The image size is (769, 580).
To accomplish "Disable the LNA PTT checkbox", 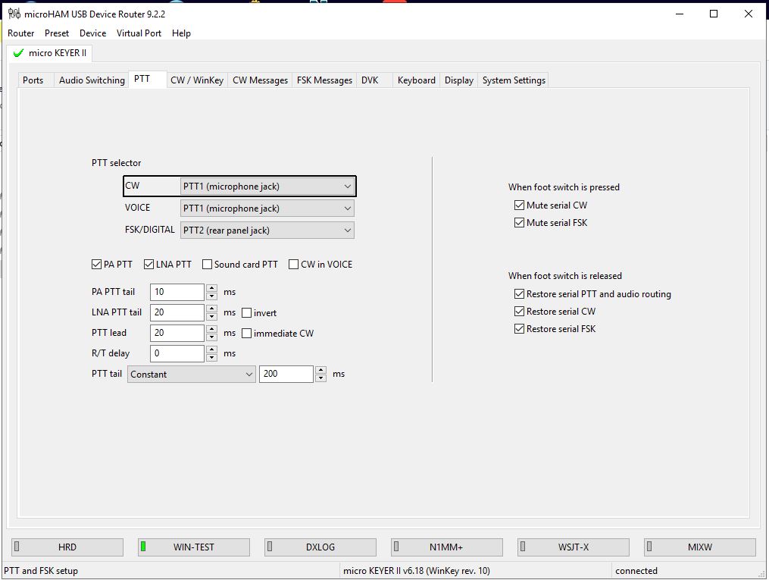I will click(148, 265).
